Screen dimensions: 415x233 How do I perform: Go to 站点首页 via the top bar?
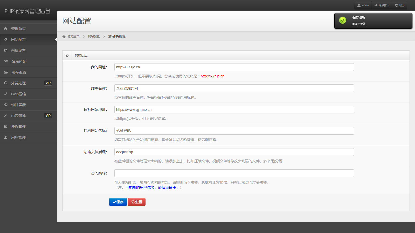(x=382, y=5)
